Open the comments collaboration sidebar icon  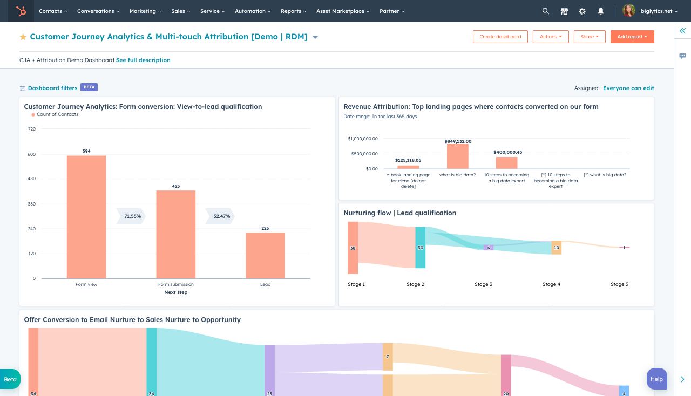(682, 56)
